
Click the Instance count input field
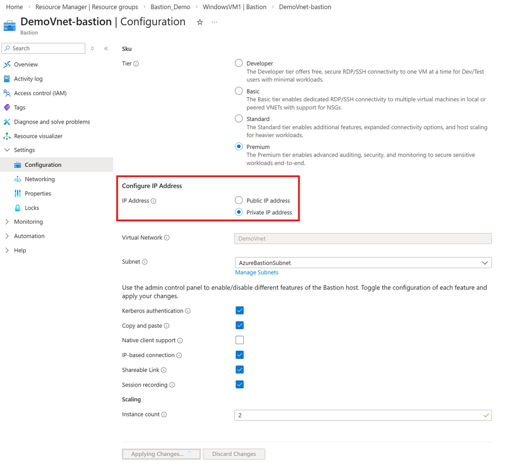click(363, 415)
